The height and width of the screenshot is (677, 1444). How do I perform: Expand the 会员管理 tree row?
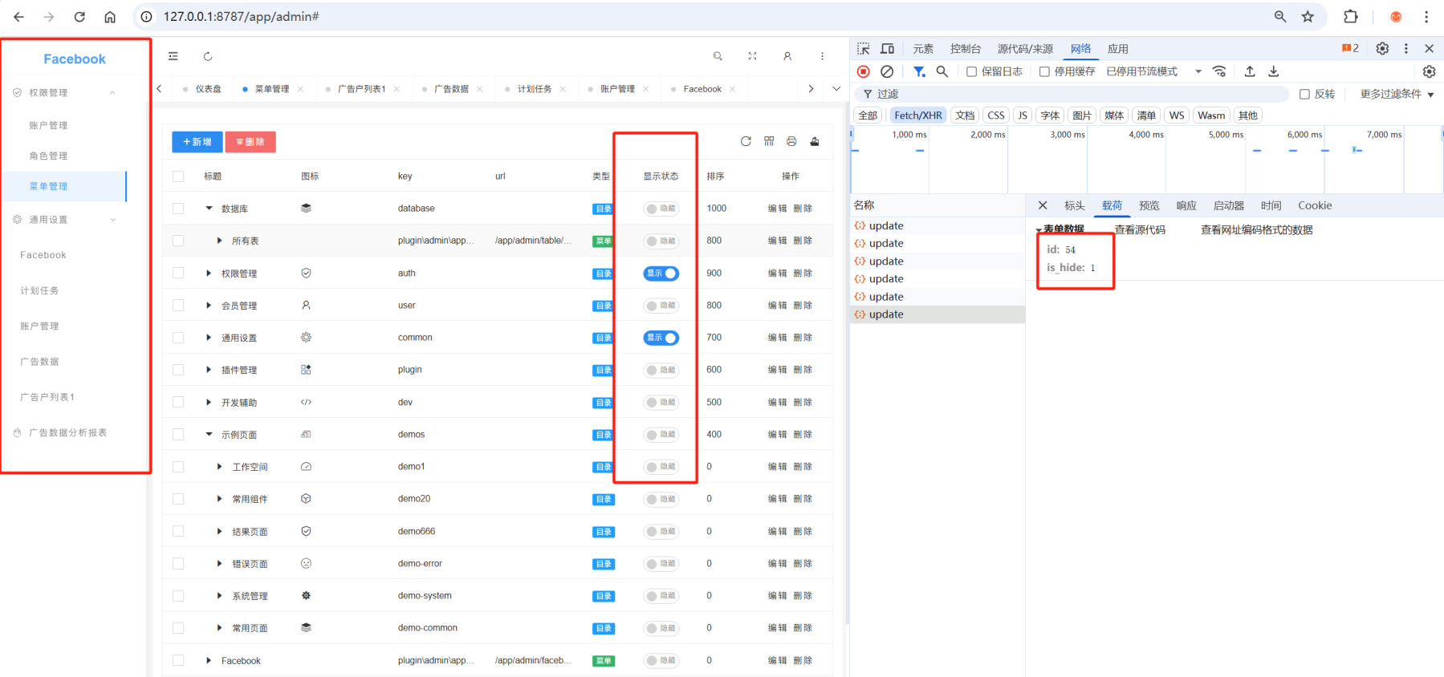(x=209, y=306)
